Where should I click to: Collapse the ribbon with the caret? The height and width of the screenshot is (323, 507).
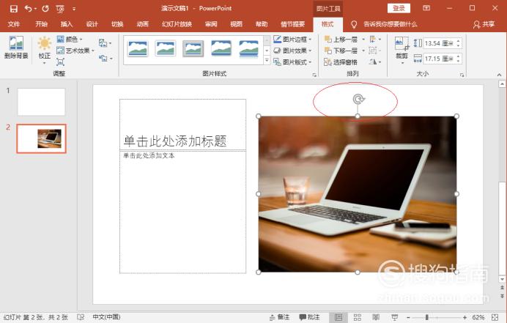[499, 75]
